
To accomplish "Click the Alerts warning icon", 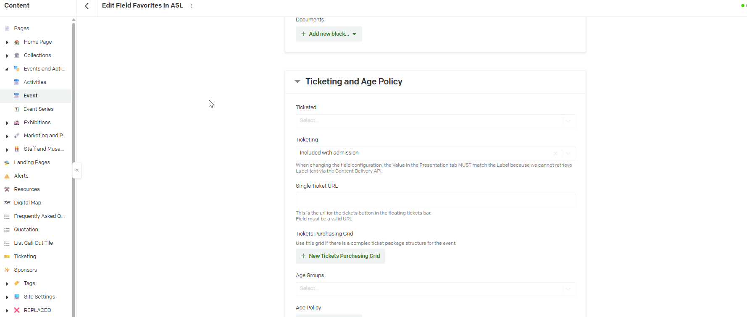I will click(x=7, y=176).
